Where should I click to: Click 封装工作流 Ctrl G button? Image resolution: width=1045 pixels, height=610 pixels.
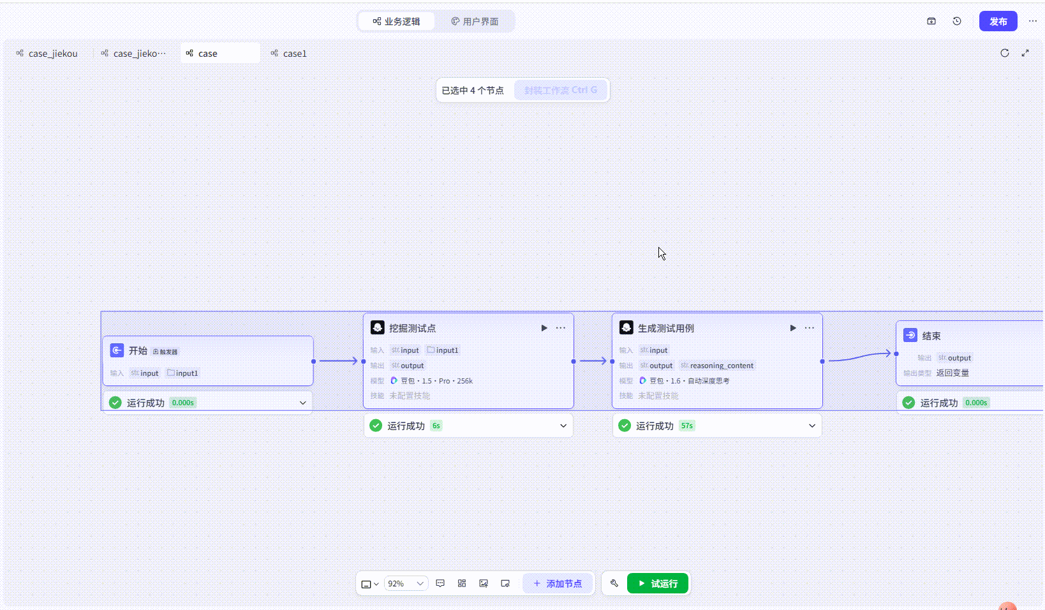(x=561, y=90)
